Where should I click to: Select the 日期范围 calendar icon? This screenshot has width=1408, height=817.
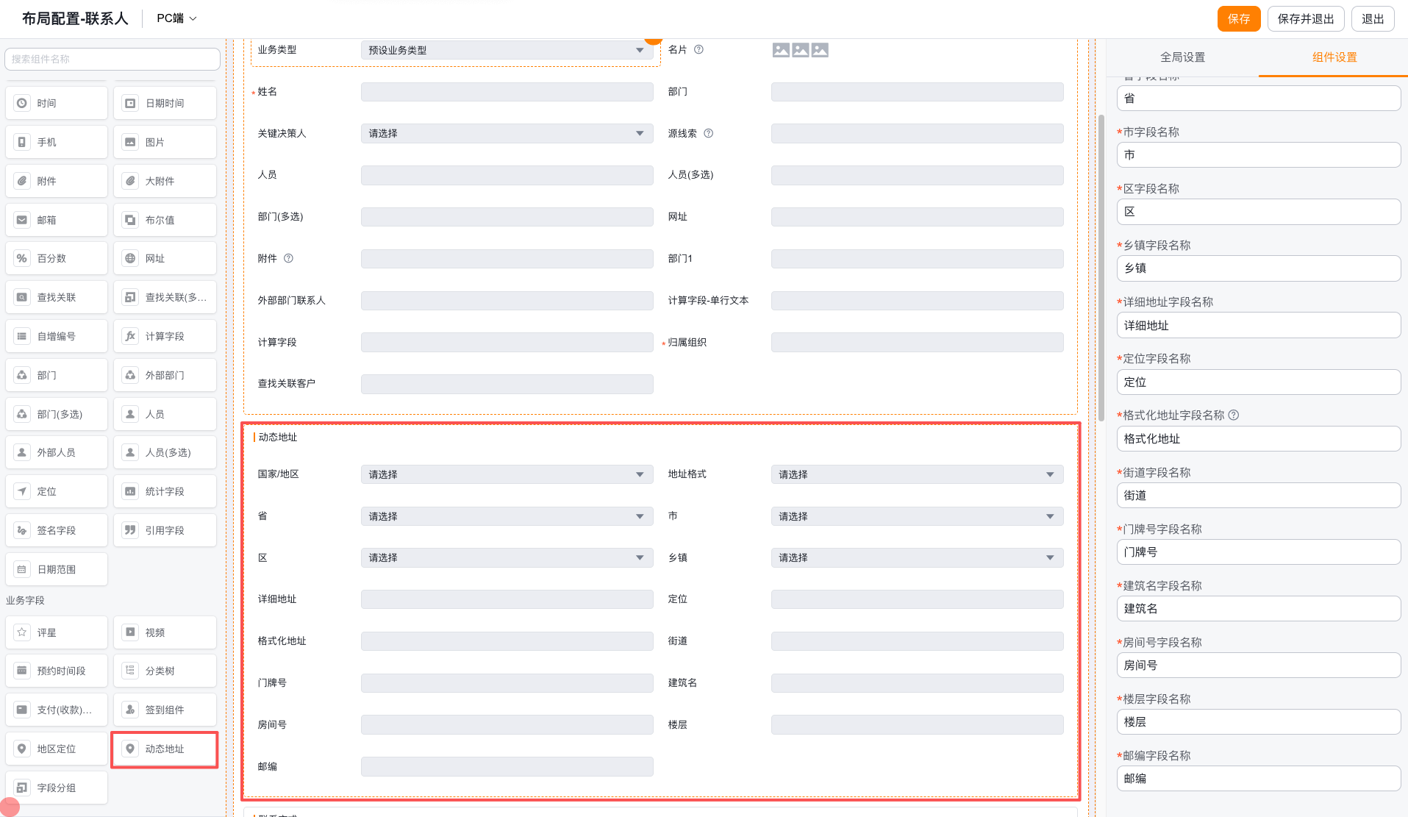tap(22, 569)
